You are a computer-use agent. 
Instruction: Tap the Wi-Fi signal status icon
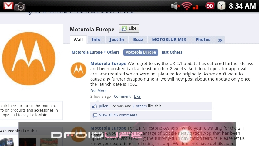coord(187,6)
